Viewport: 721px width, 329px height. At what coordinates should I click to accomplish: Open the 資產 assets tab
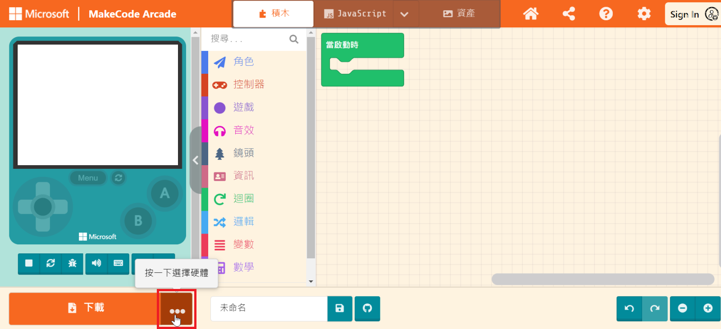click(459, 14)
